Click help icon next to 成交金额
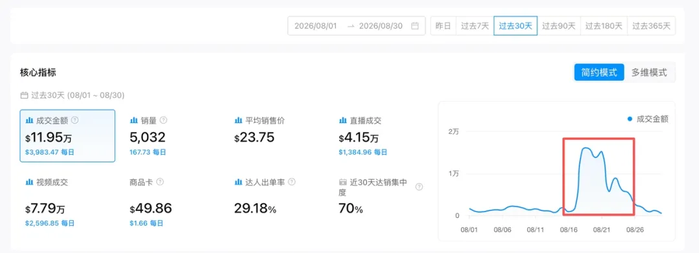 coord(75,120)
